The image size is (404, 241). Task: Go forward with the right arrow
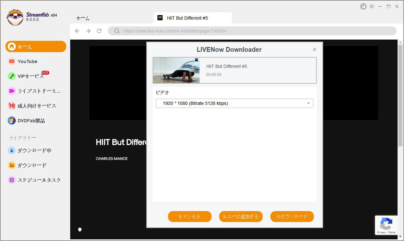coord(88,31)
